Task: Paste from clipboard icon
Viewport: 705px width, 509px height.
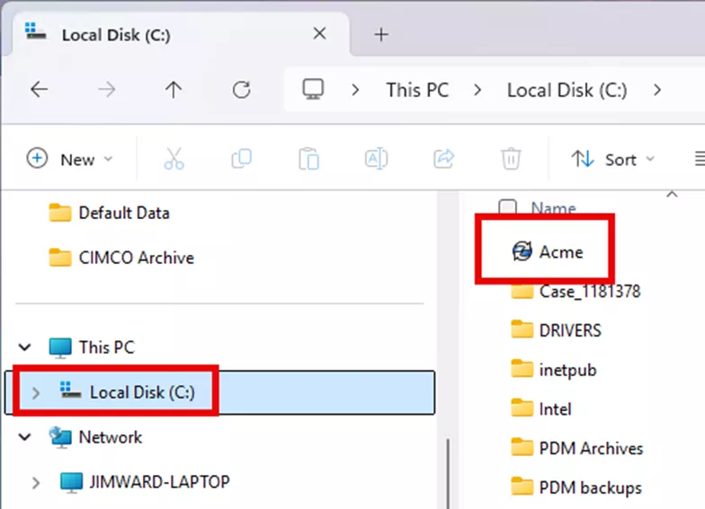Action: pyautogui.click(x=309, y=159)
